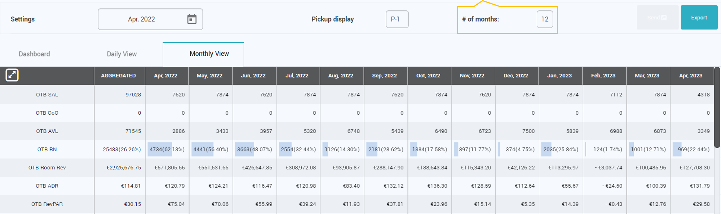The image size is (721, 214).
Task: Select the OTB Room Rev row label
Action: click(47, 168)
